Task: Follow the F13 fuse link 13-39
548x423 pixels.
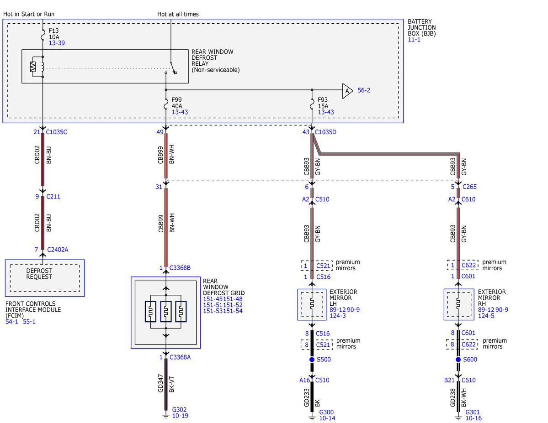Action: coord(57,43)
